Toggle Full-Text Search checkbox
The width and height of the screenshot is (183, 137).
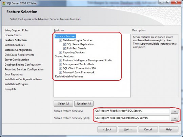pyautogui.click(x=65, y=48)
